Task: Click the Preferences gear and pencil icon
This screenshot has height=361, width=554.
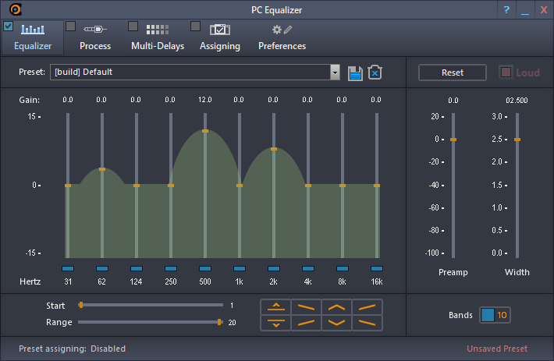Action: tap(282, 30)
